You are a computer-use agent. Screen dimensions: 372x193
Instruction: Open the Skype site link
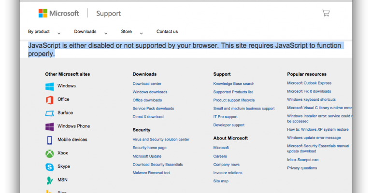(x=64, y=166)
